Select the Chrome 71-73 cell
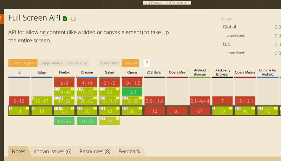 click(x=87, y=121)
